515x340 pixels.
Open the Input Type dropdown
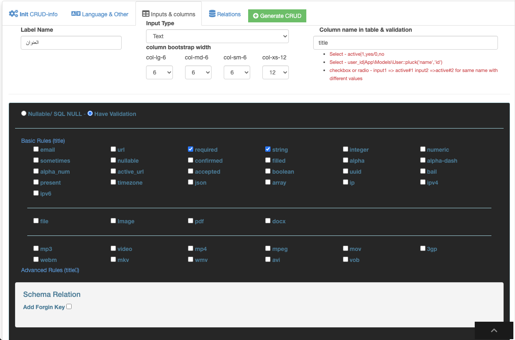tap(217, 36)
